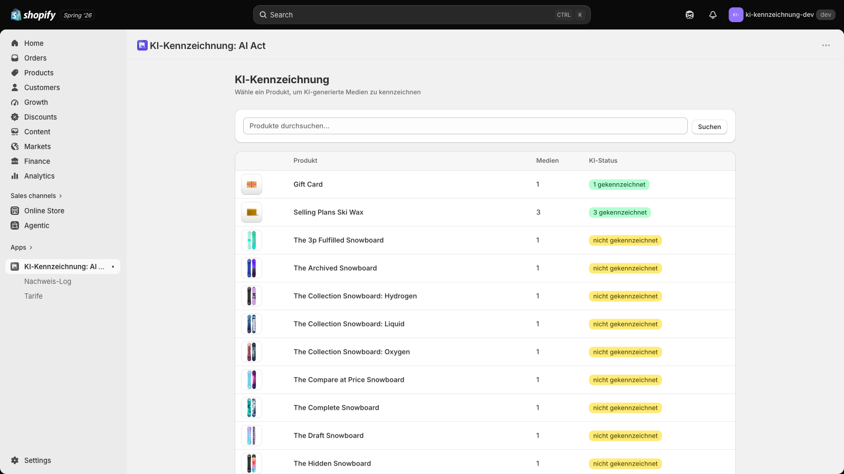Click the KI-Kennzeichnung app icon in sidebar
This screenshot has height=474, width=844.
(x=15, y=266)
